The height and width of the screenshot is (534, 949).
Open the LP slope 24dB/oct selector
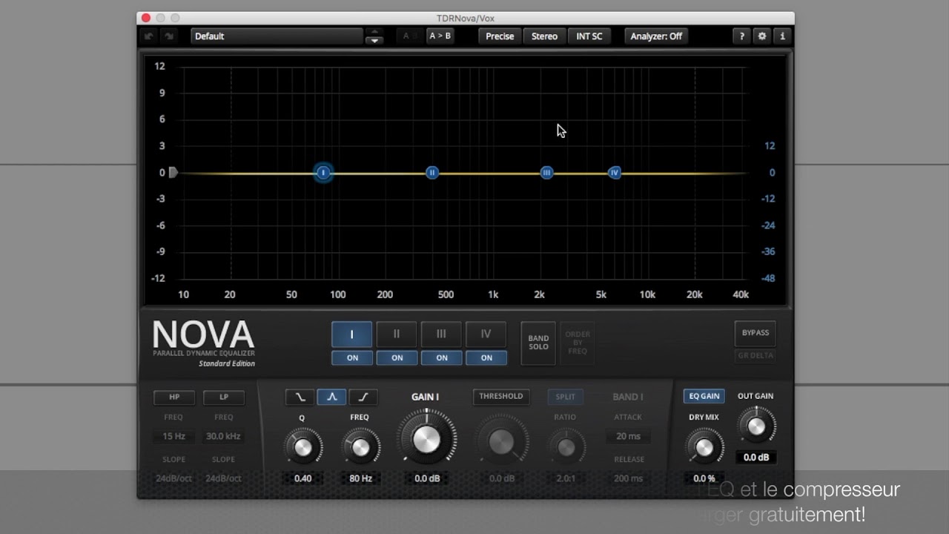224,478
